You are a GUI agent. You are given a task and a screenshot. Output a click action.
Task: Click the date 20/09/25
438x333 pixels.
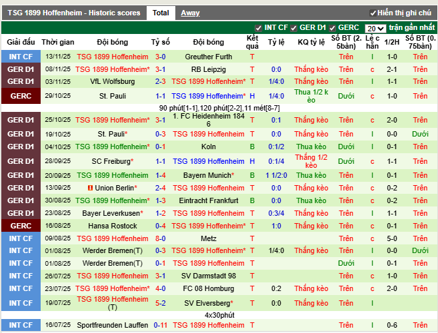(58, 176)
